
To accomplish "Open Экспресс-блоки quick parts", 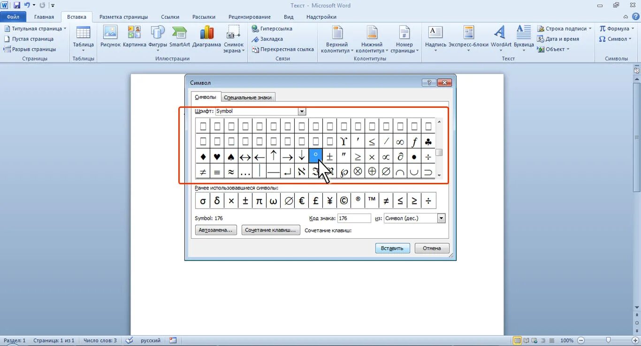I will tap(468, 39).
